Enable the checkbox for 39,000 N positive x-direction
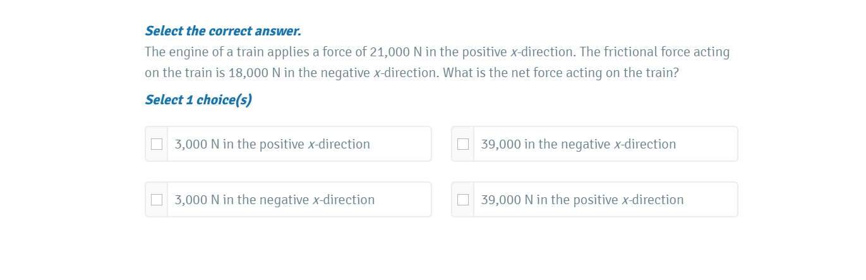The image size is (866, 280). (463, 200)
